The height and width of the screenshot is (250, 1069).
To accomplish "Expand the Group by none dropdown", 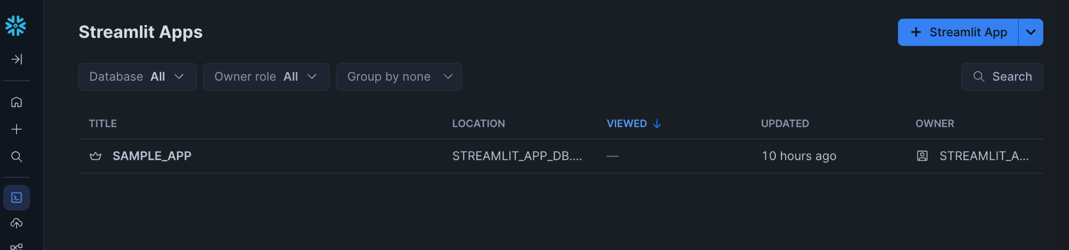I will tap(399, 77).
